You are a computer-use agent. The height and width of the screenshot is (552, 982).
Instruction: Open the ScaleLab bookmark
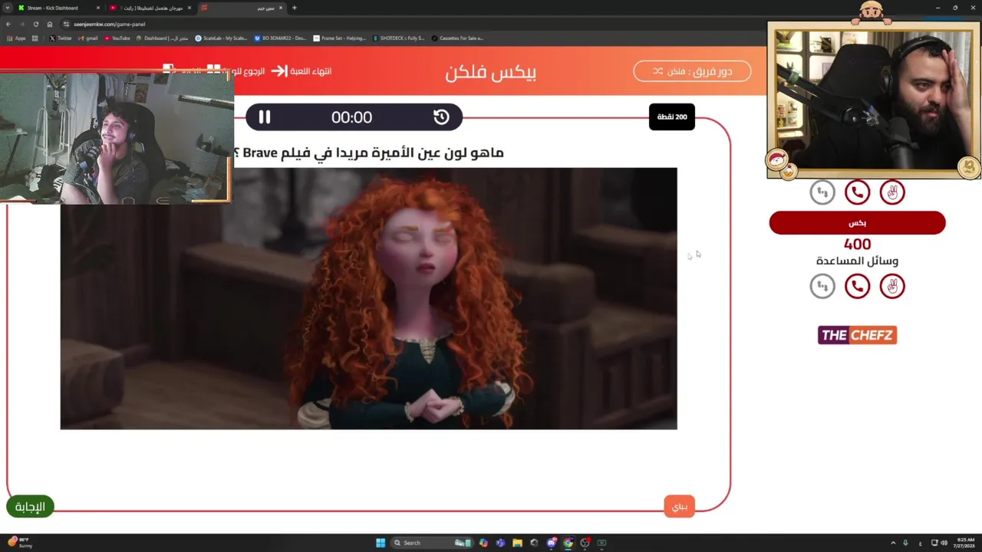coord(222,38)
